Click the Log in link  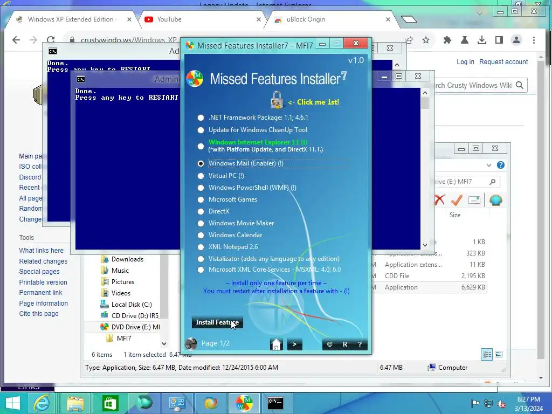[465, 62]
